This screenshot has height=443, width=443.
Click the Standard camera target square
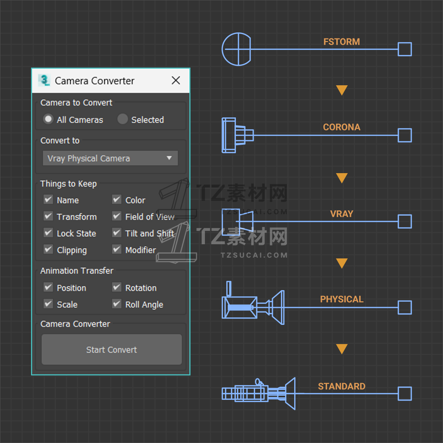(405, 394)
